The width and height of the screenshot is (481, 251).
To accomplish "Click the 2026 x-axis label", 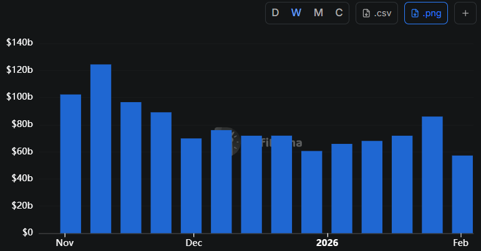I will click(327, 242).
